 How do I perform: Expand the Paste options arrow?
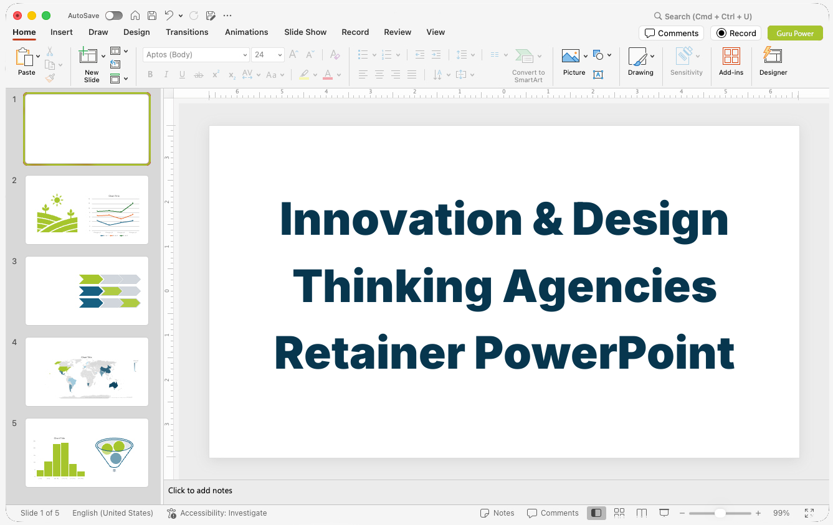[38, 57]
